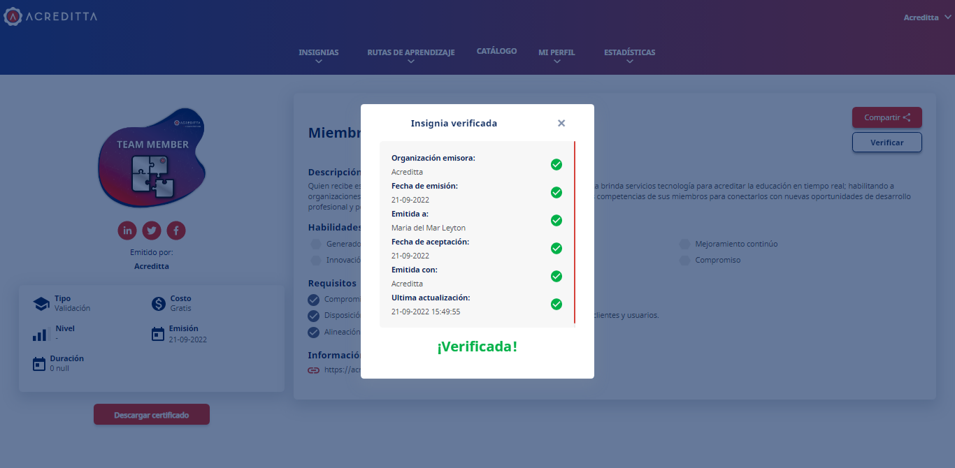Screen dimensions: 955x468
Task: Open the Acreditta account dropdown
Action: (928, 17)
